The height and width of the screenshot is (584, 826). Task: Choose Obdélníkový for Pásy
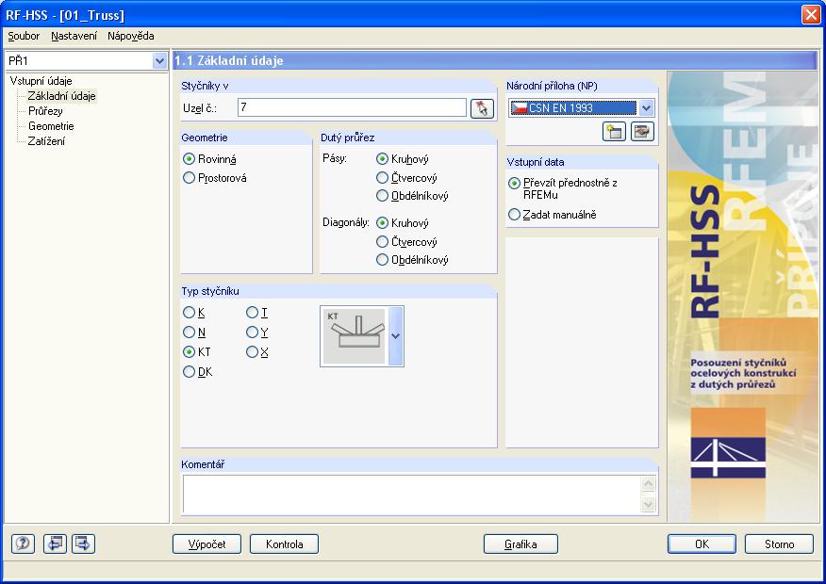(412, 196)
